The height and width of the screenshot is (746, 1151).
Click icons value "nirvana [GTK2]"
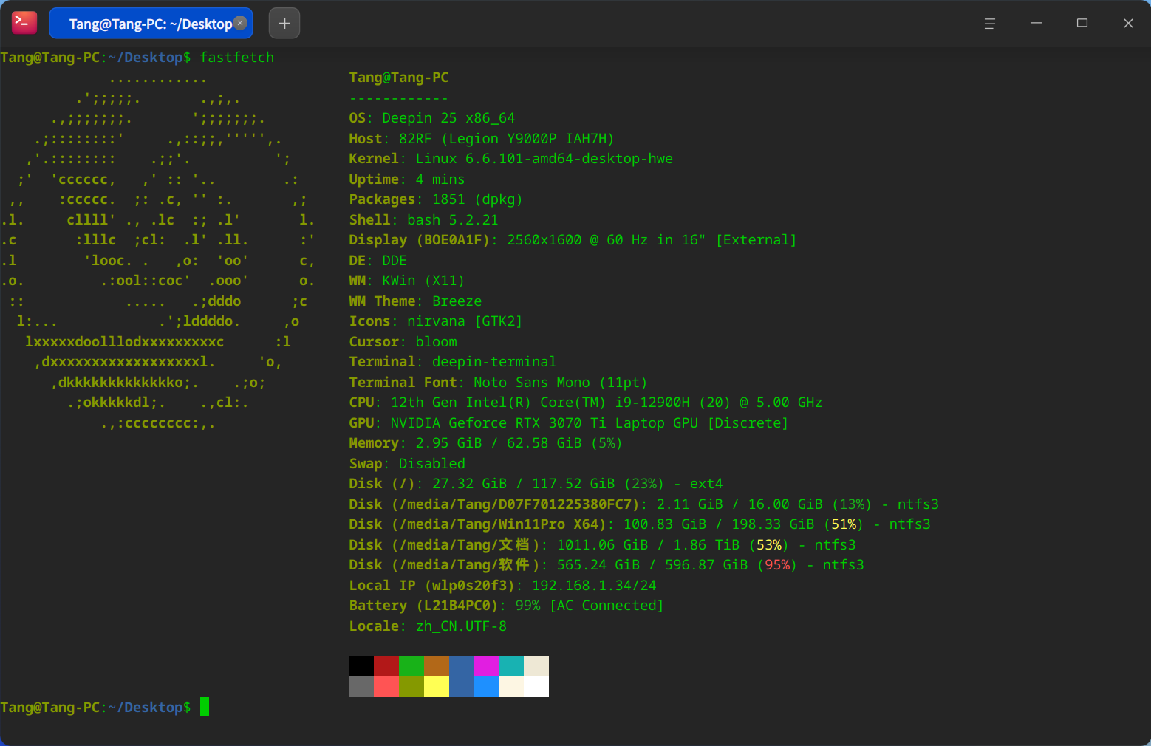pos(465,321)
